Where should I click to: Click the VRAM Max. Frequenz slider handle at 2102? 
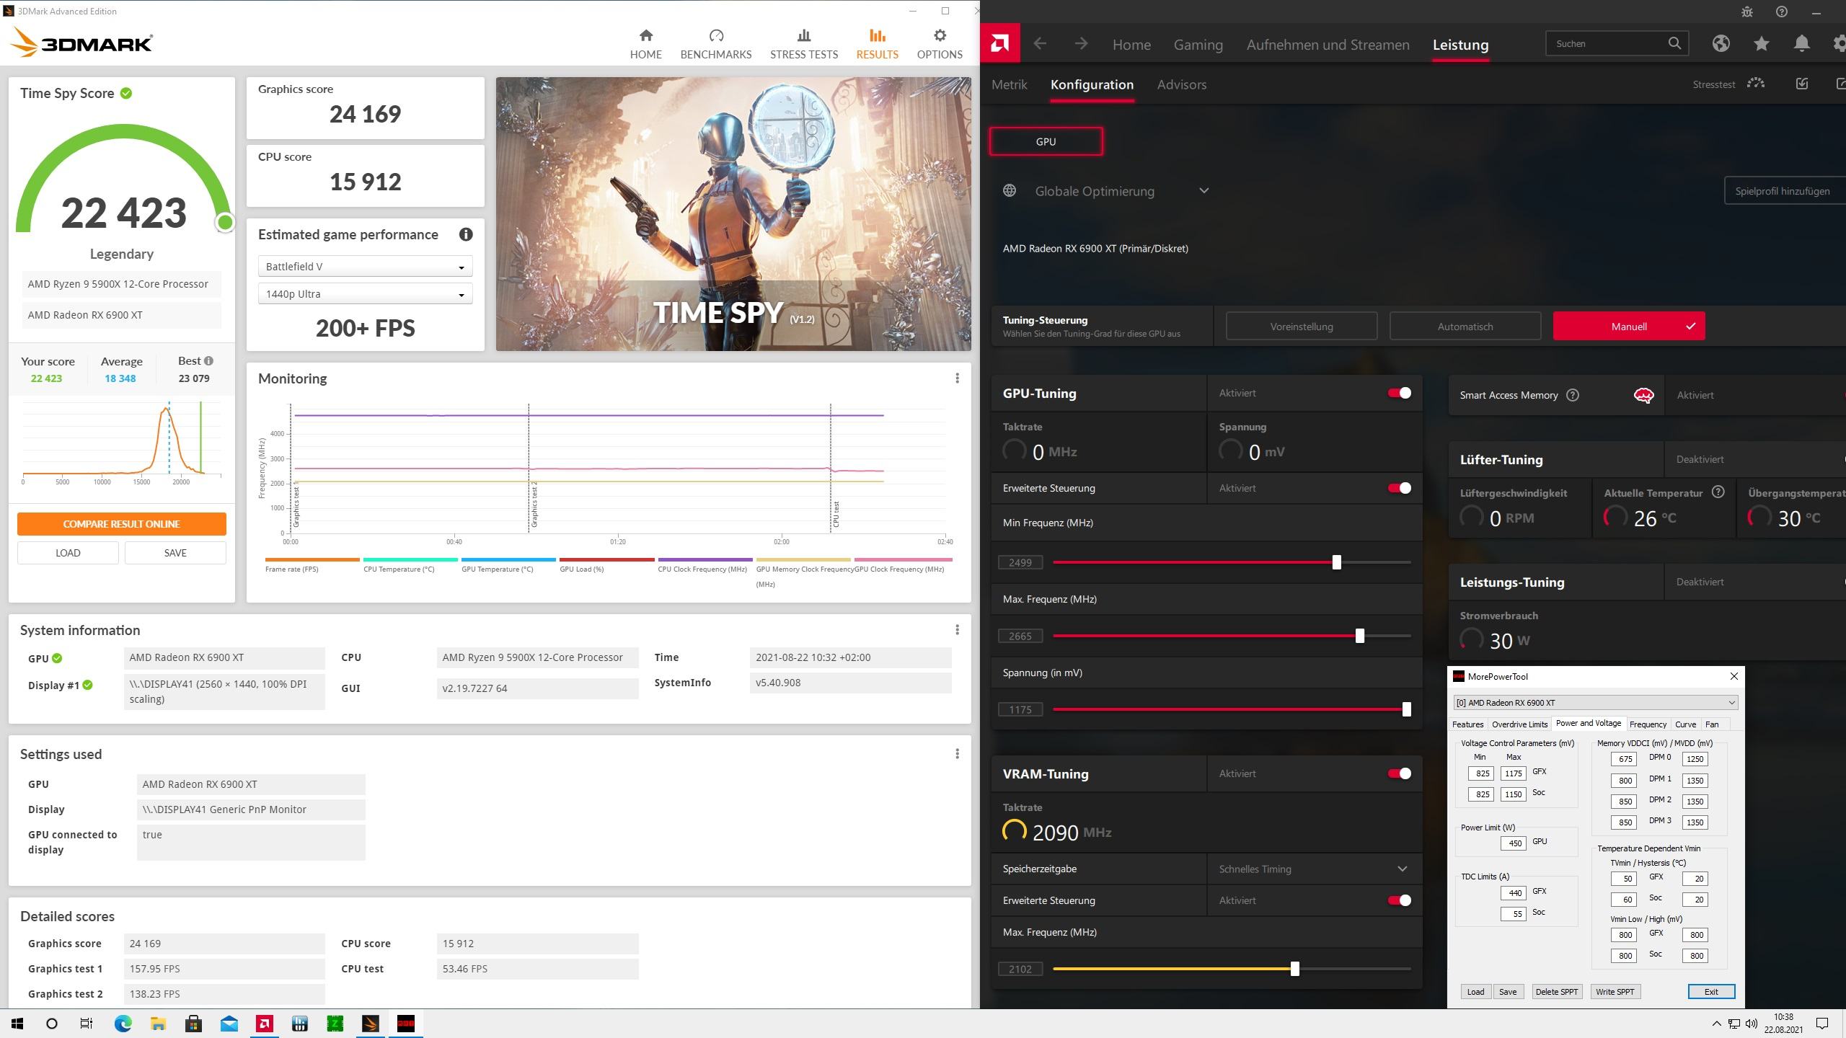coord(1294,969)
